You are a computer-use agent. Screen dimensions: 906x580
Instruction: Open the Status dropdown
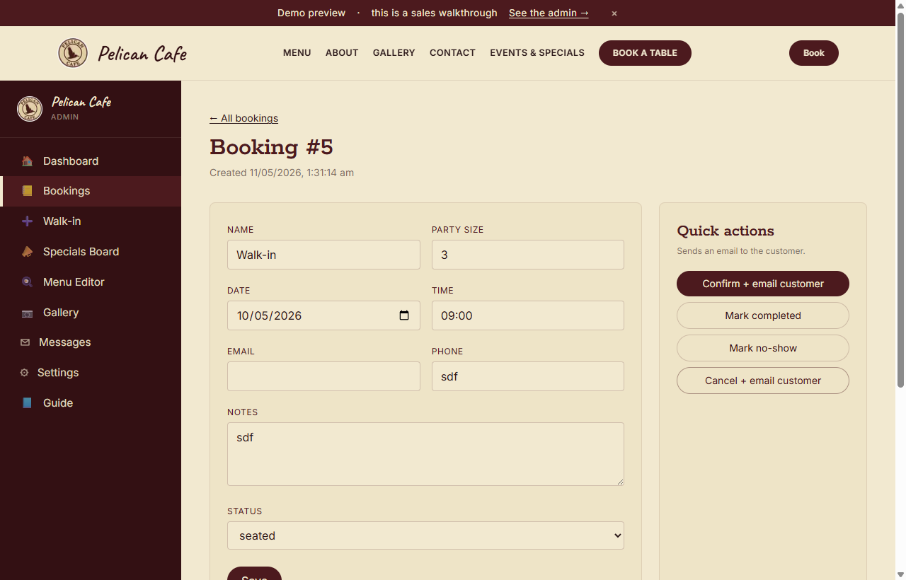pyautogui.click(x=425, y=535)
